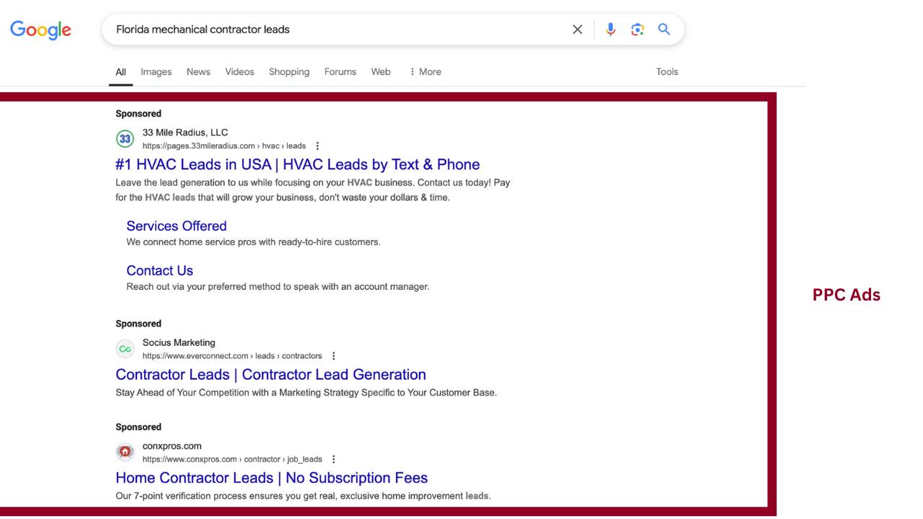Open '#1 HVAC Leads in USA' ad link
The height and width of the screenshot is (519, 923).
(x=298, y=164)
